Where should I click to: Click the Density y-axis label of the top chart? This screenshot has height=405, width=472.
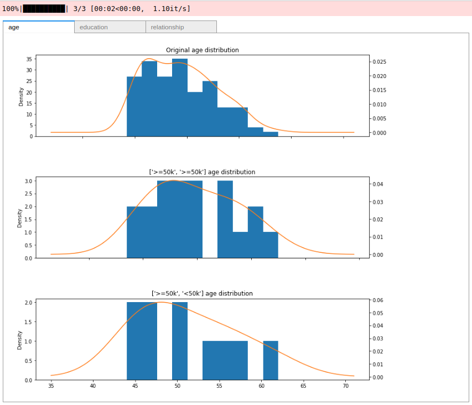coord(22,97)
